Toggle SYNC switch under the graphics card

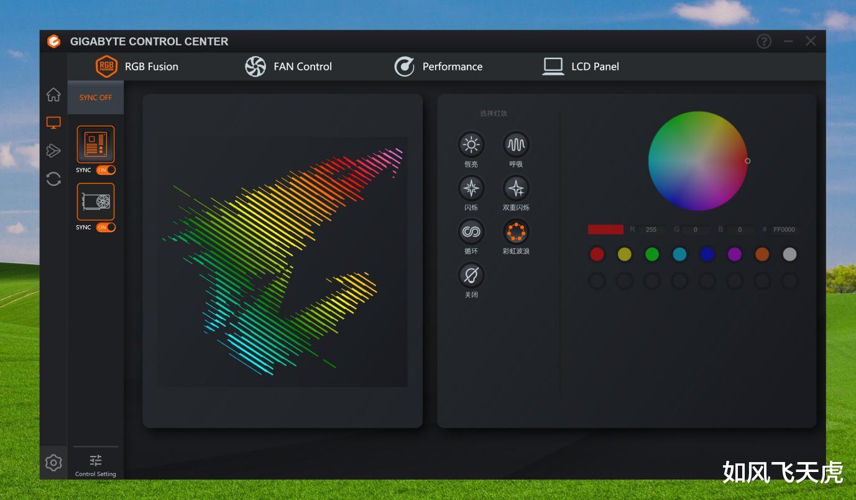click(106, 227)
